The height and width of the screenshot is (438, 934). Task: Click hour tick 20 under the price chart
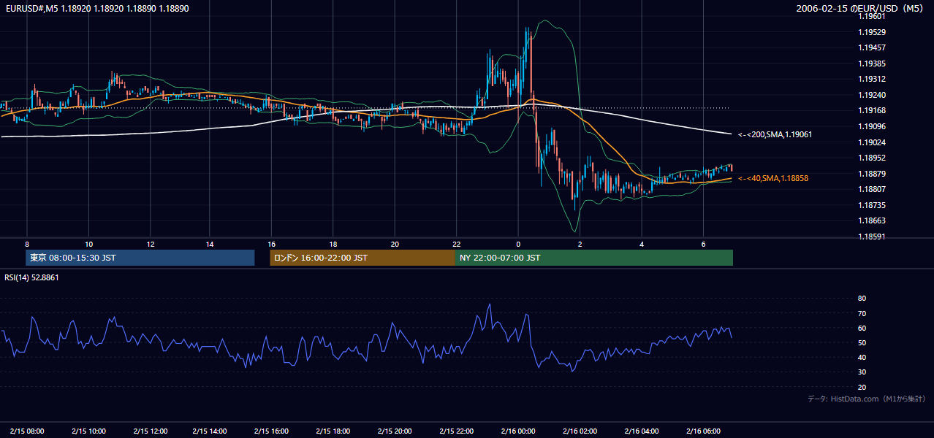[395, 244]
